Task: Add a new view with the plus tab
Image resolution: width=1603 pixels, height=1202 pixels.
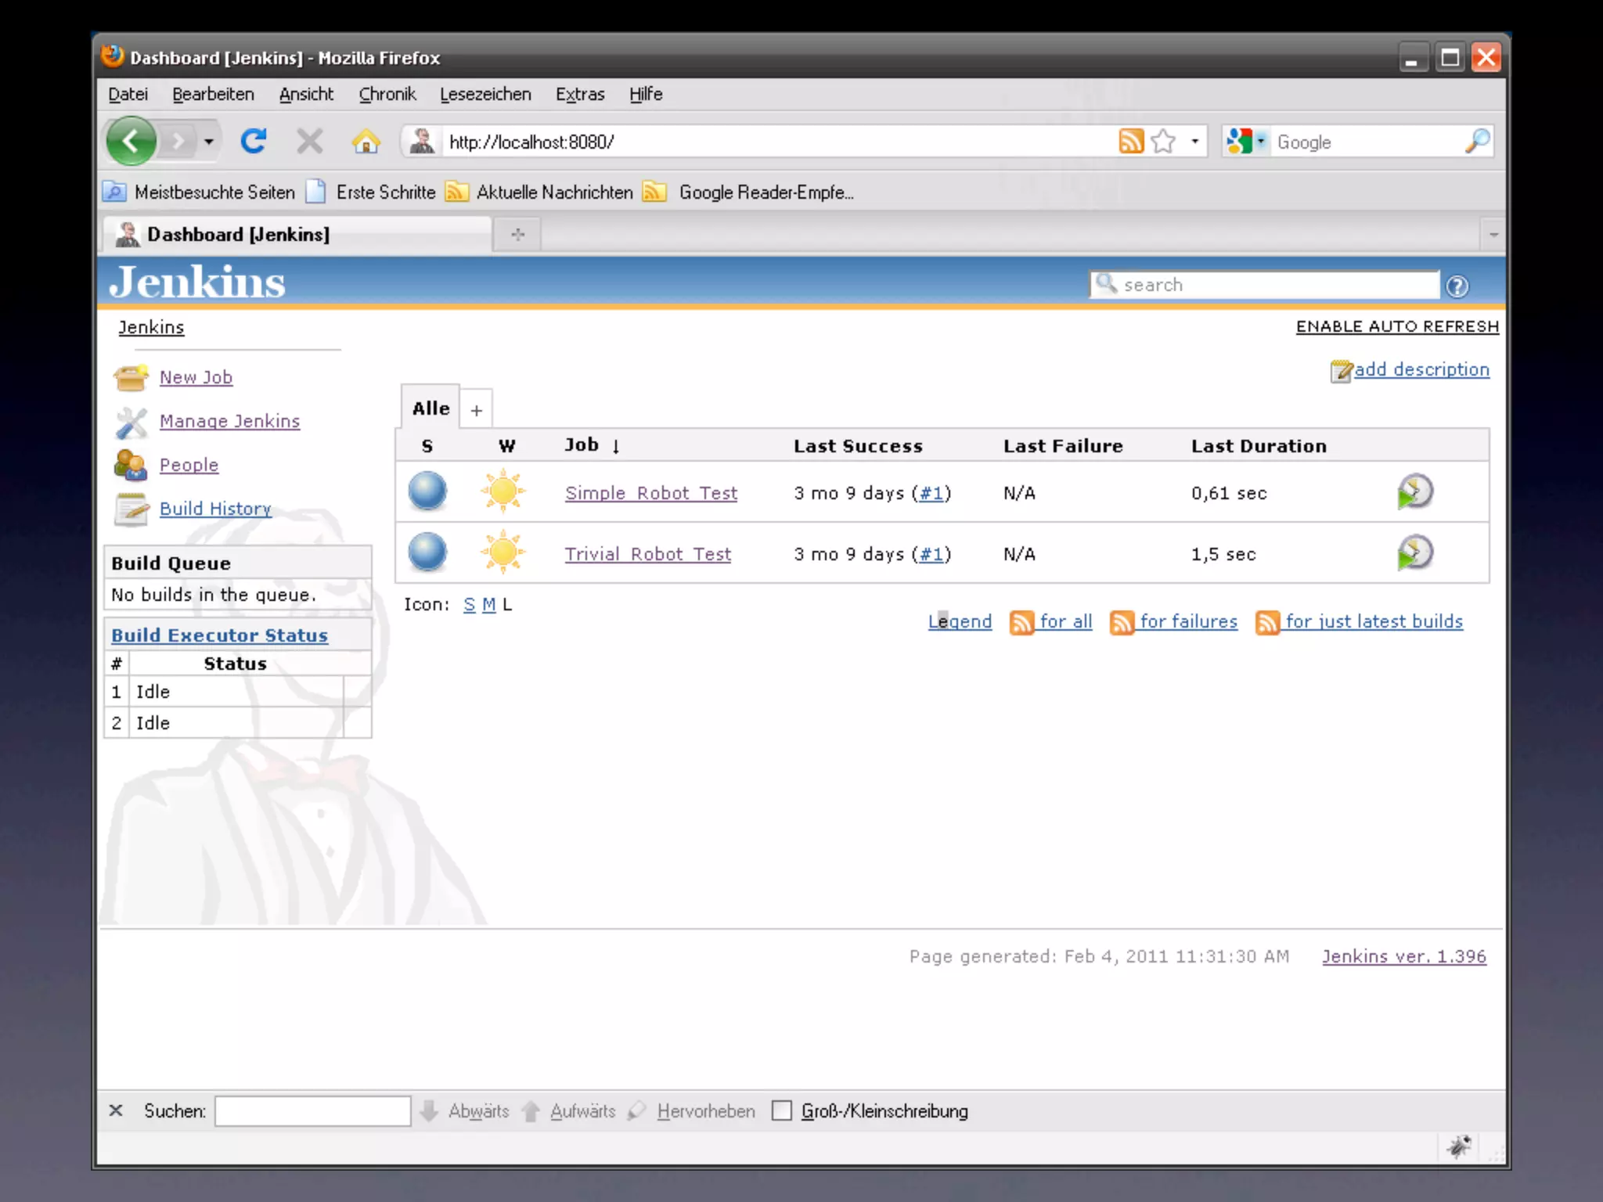Action: (x=476, y=410)
